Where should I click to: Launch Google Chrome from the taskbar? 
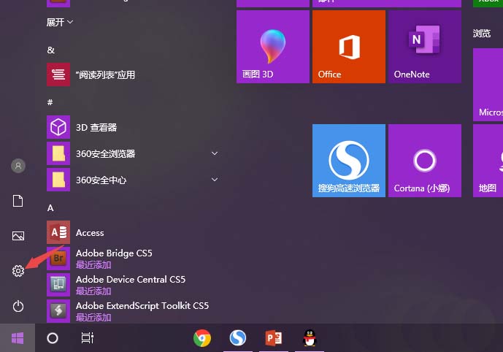[202, 338]
